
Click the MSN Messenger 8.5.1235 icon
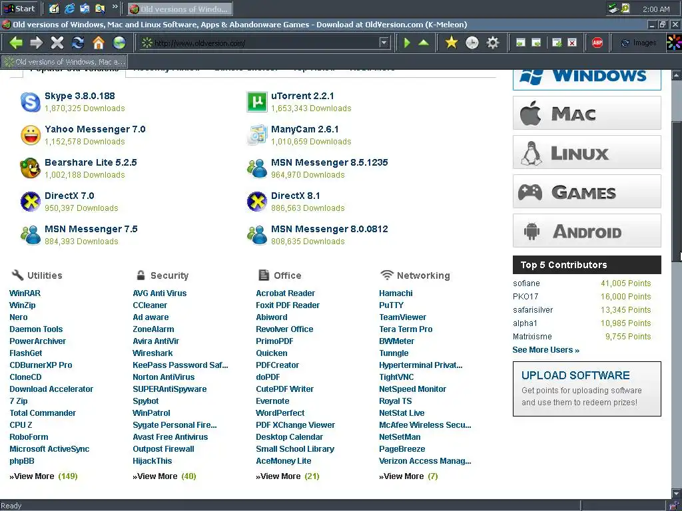point(256,168)
